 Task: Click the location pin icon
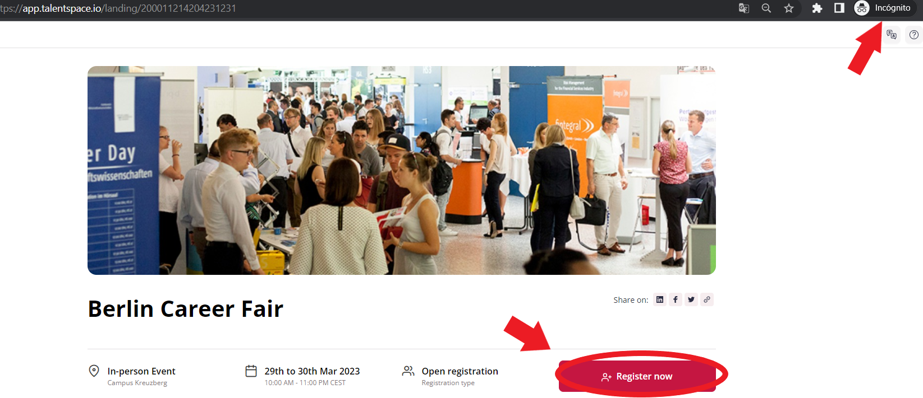(94, 371)
